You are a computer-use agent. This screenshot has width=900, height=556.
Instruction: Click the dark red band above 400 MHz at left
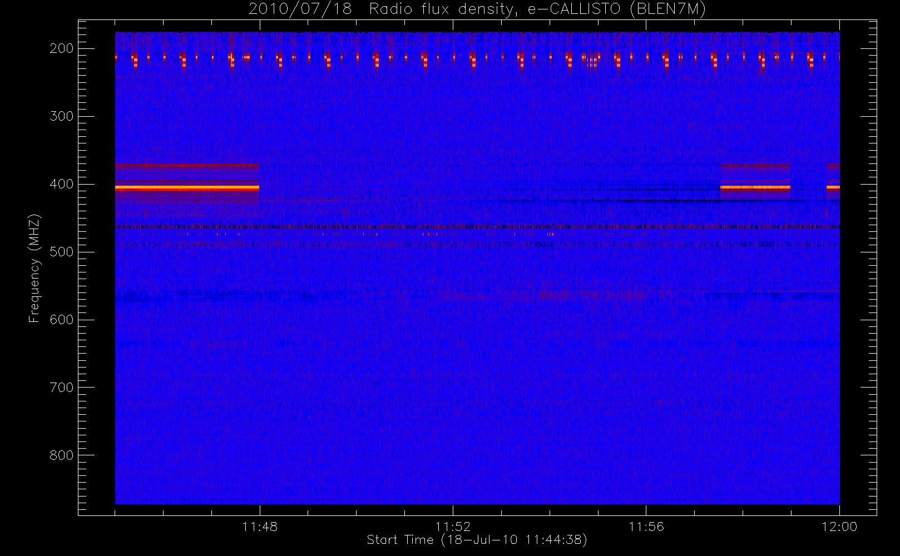coord(187,165)
